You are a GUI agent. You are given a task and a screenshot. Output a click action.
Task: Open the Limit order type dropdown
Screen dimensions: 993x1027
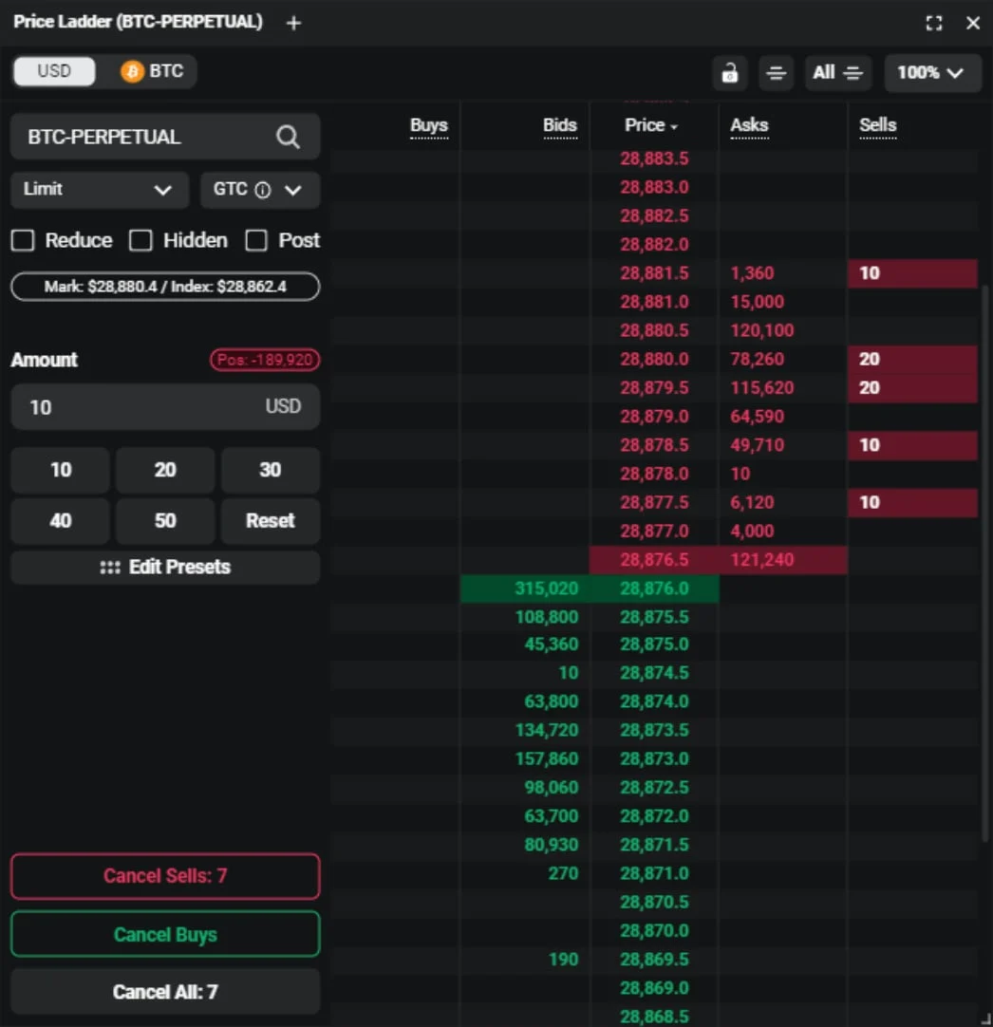pos(100,190)
